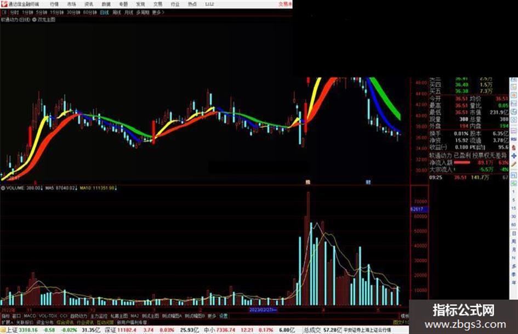Viewport: 518px width, 334px height.
Task: Click the 窗口 button in indicator bar
Action: [16, 316]
